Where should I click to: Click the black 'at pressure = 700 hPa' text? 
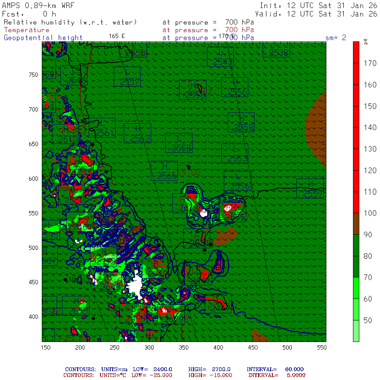(x=208, y=22)
